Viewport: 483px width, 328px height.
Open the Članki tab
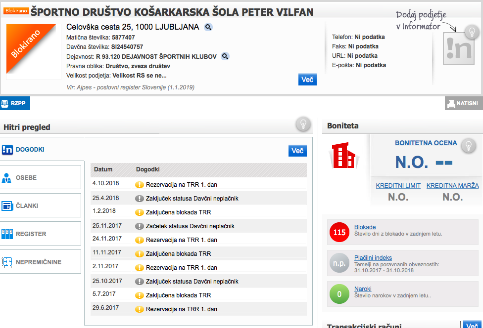tap(41, 205)
